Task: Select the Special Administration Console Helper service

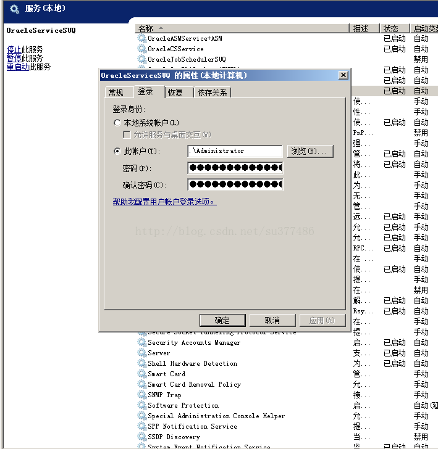Action: click(216, 416)
